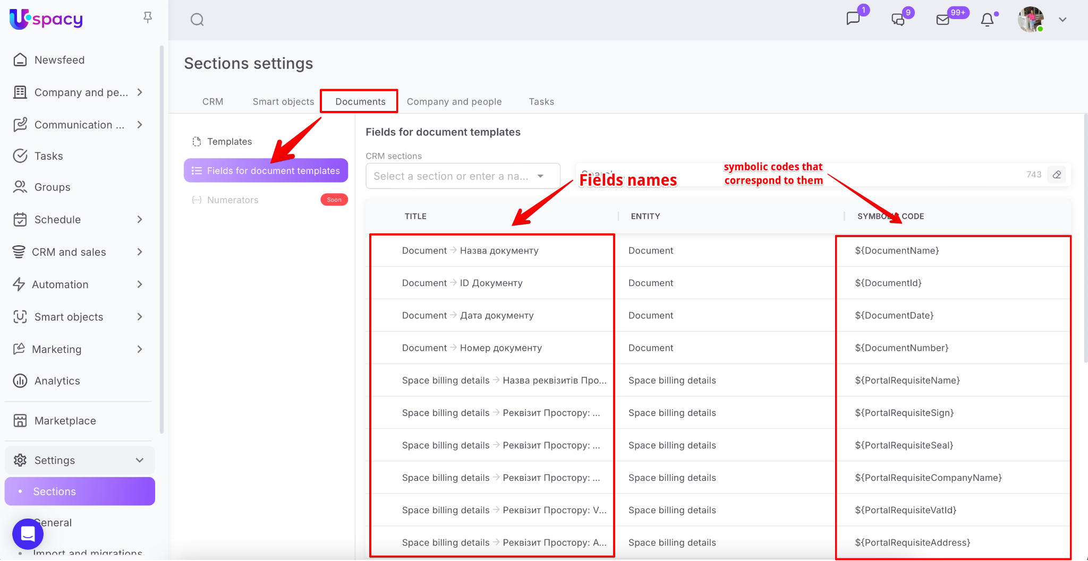Open Templates in the documents submenu

(x=229, y=142)
